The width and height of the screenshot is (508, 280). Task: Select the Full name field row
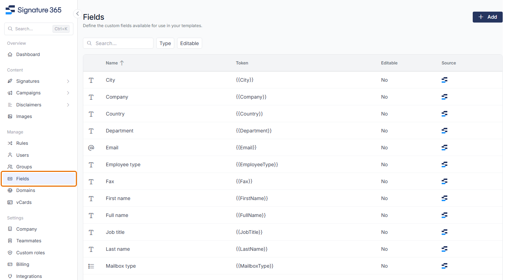point(292,215)
